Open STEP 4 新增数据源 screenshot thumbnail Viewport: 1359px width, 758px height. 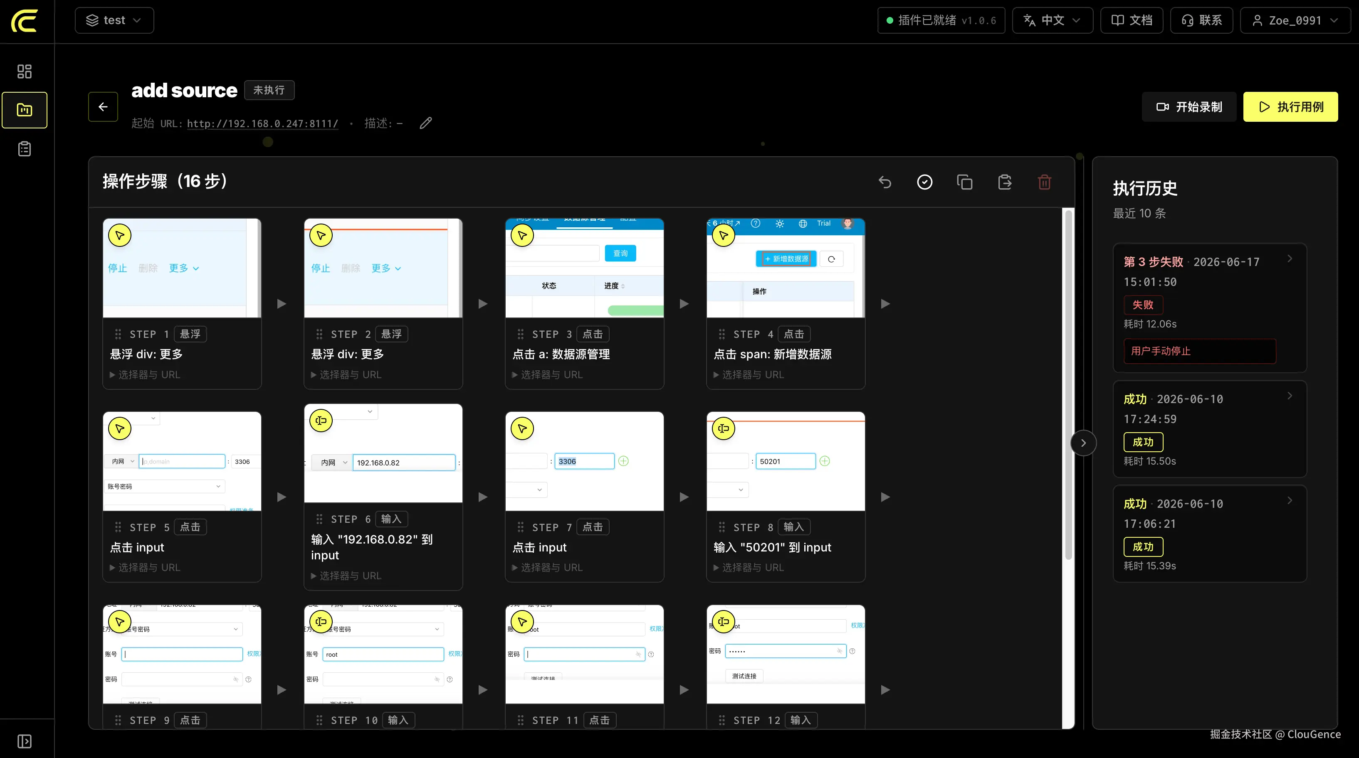[786, 268]
